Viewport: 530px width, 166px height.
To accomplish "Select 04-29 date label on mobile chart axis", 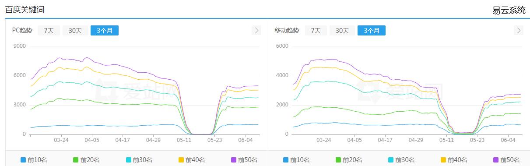I will pos(416,140).
